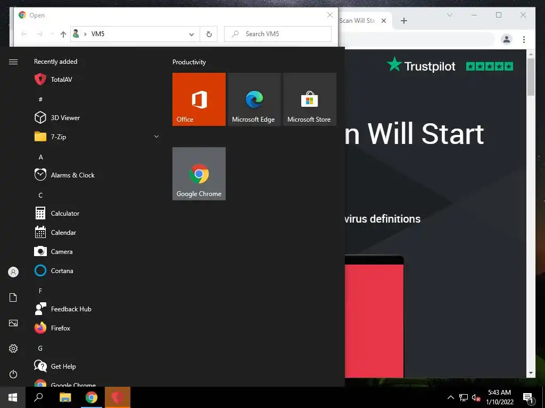The height and width of the screenshot is (408, 545).
Task: Click the network icon in tray
Action: point(464,397)
